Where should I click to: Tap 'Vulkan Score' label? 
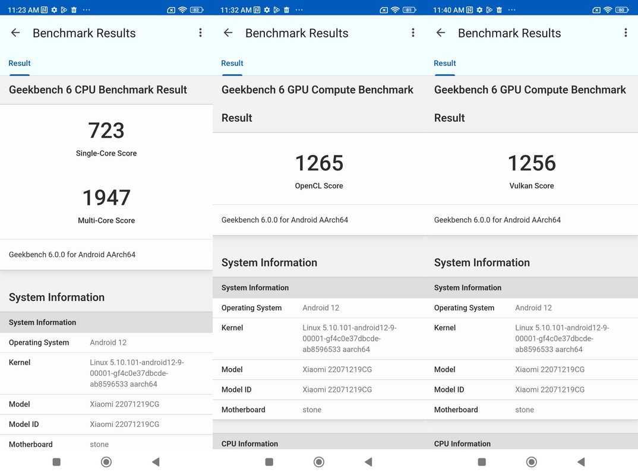click(x=532, y=186)
